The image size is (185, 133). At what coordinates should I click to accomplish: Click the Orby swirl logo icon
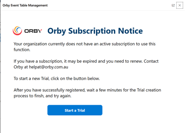coord(17,31)
